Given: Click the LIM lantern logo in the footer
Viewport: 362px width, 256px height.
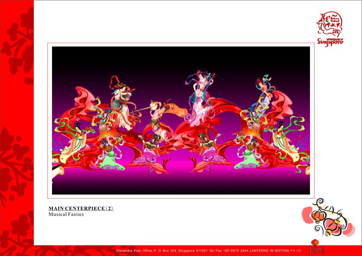Looking at the screenshot, I should point(317,247).
